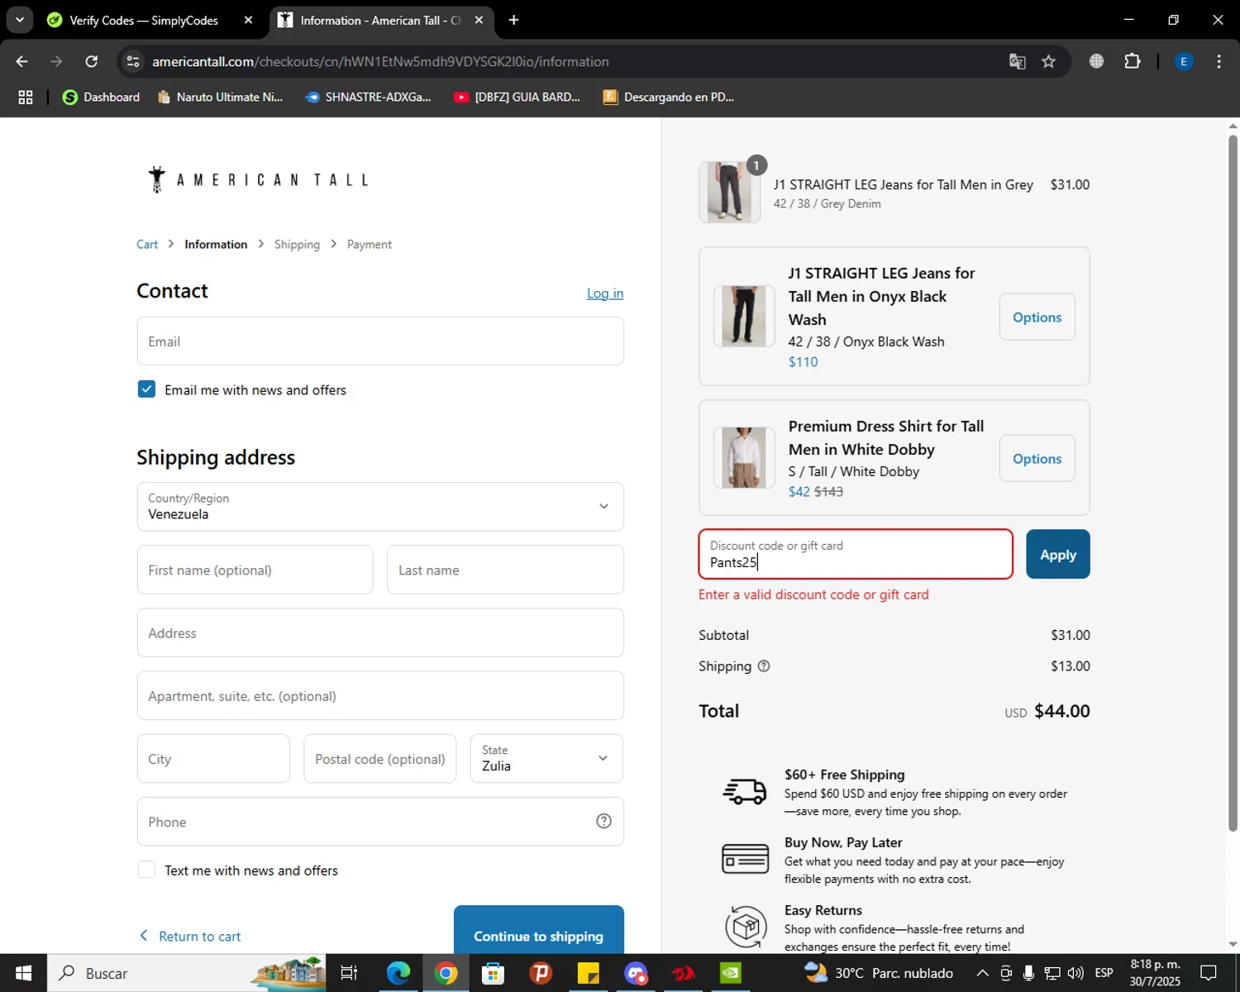Viewport: 1240px width, 992px height.
Task: Click the Last name field
Action: point(505,570)
